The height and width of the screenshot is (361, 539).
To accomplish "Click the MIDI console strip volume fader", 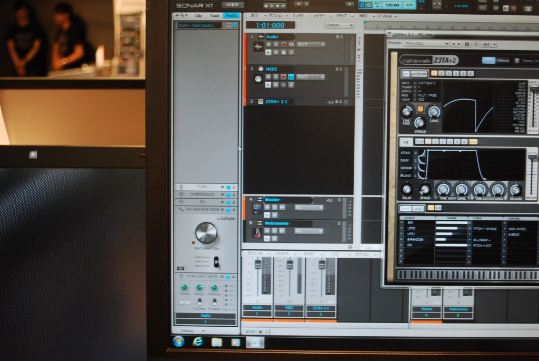I will click(x=290, y=265).
